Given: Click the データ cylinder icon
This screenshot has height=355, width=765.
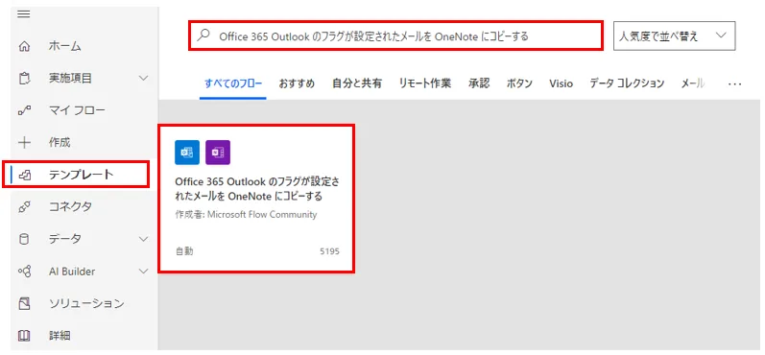Looking at the screenshot, I should (x=24, y=239).
